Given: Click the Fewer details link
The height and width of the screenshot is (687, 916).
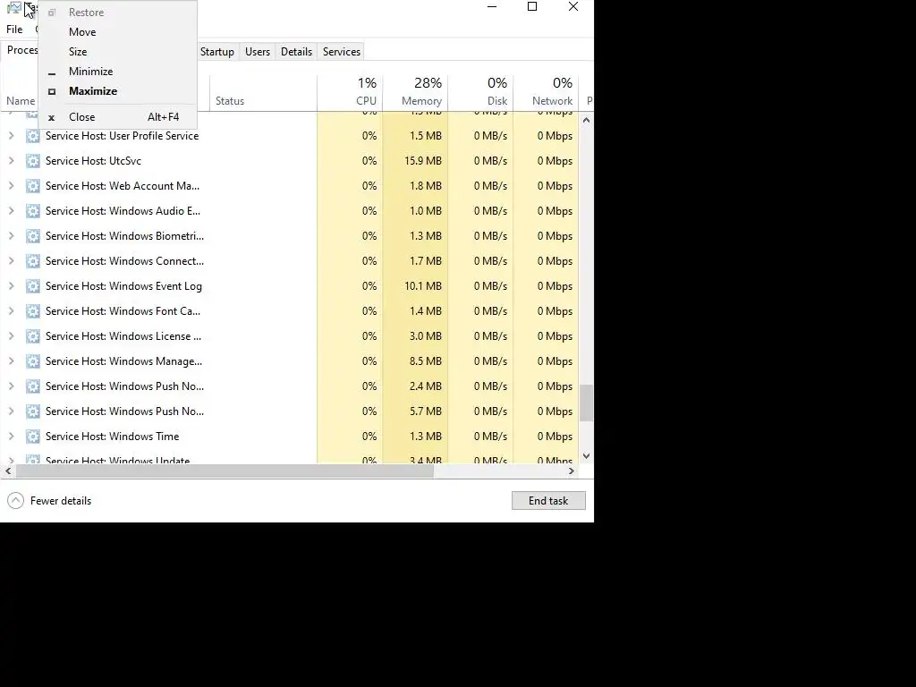Looking at the screenshot, I should pos(61,501).
